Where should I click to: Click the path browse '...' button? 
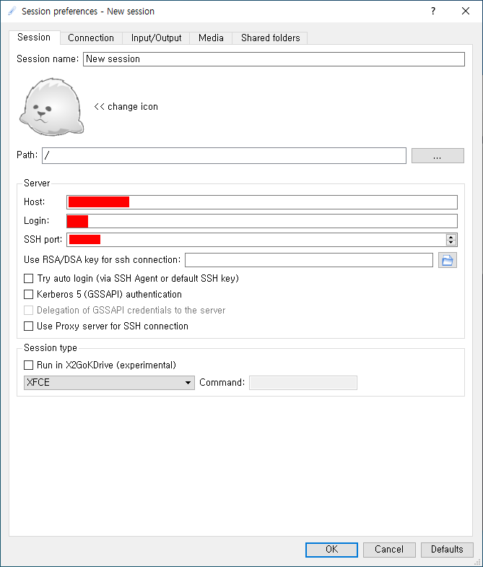438,156
